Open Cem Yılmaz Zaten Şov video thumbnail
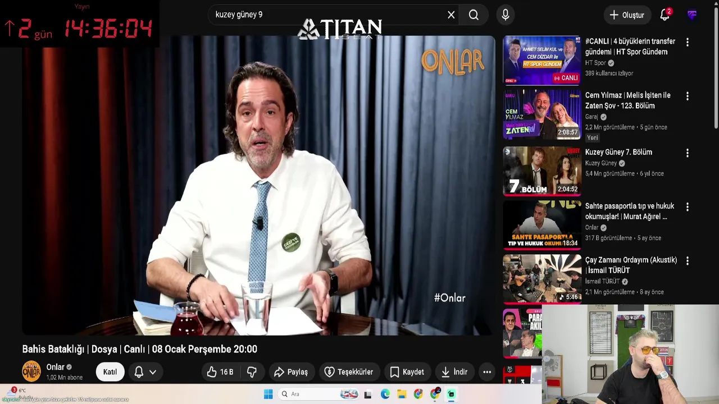Viewport: 719px width, 404px height. point(541,114)
